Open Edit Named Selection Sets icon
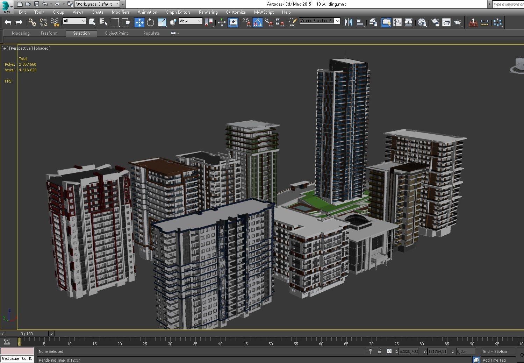The width and height of the screenshot is (524, 363). pyautogui.click(x=293, y=22)
